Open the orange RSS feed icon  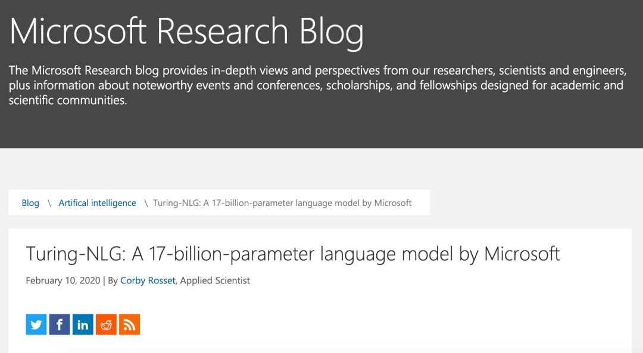tap(129, 324)
